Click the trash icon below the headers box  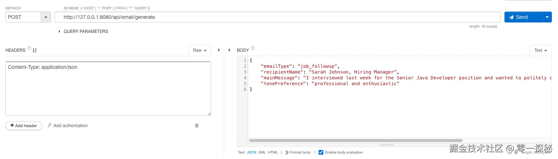tap(197, 126)
